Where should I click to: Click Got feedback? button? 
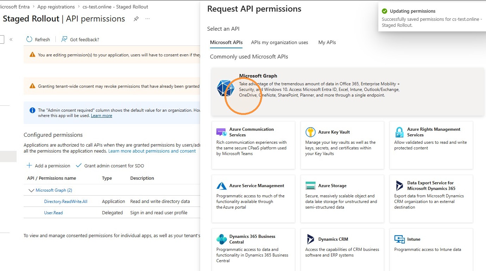[x=80, y=39]
